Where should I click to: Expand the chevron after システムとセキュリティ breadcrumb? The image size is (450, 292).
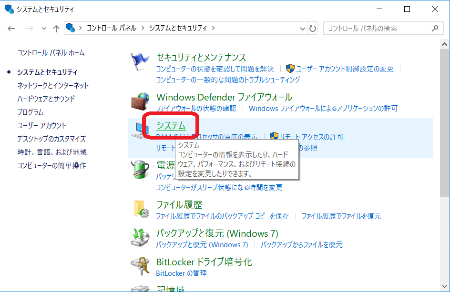point(213,28)
